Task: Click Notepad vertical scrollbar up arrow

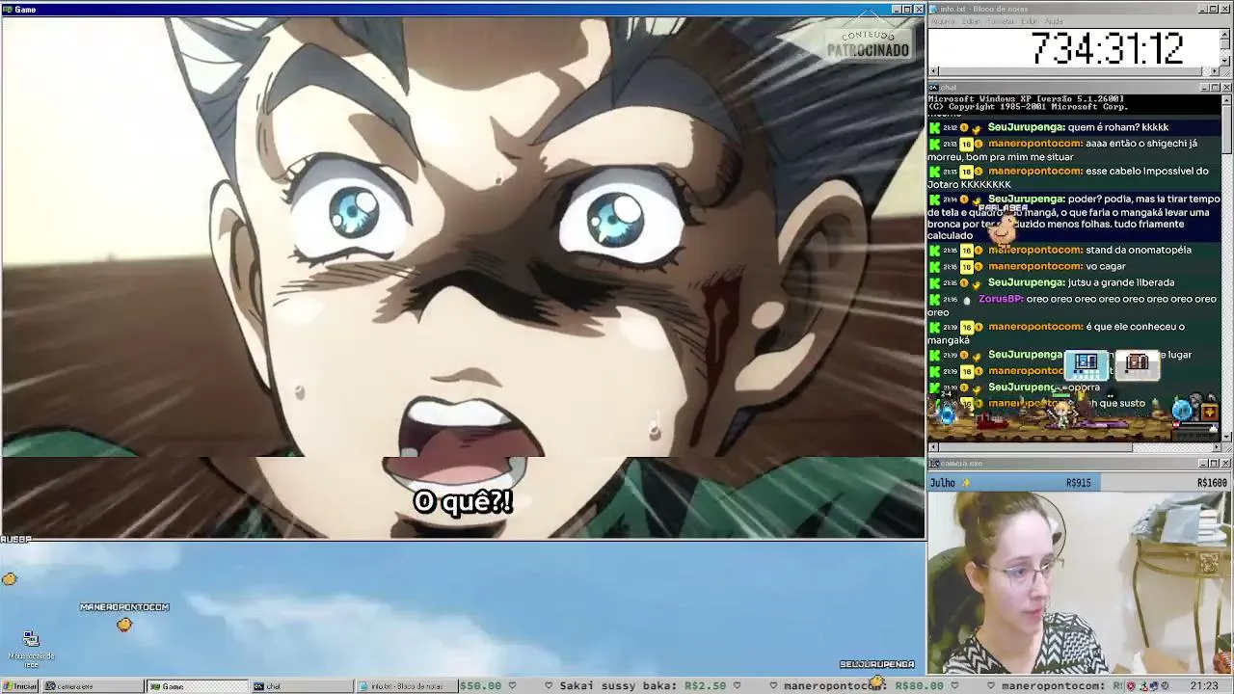Action: coord(1225,33)
